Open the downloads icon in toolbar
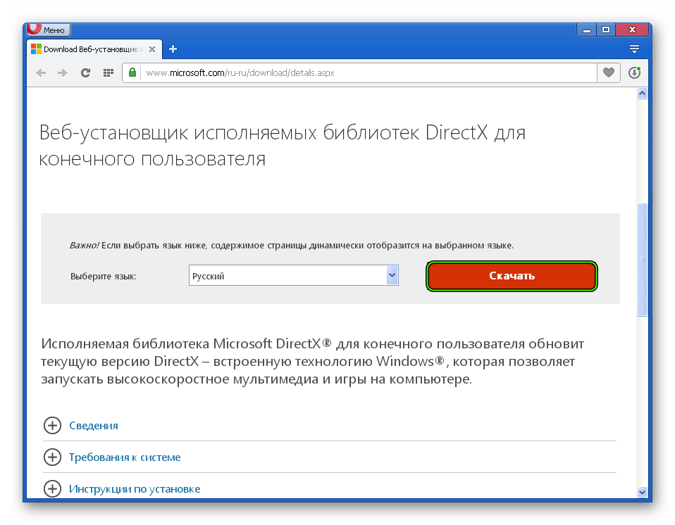This screenshot has width=675, height=525. [x=635, y=72]
